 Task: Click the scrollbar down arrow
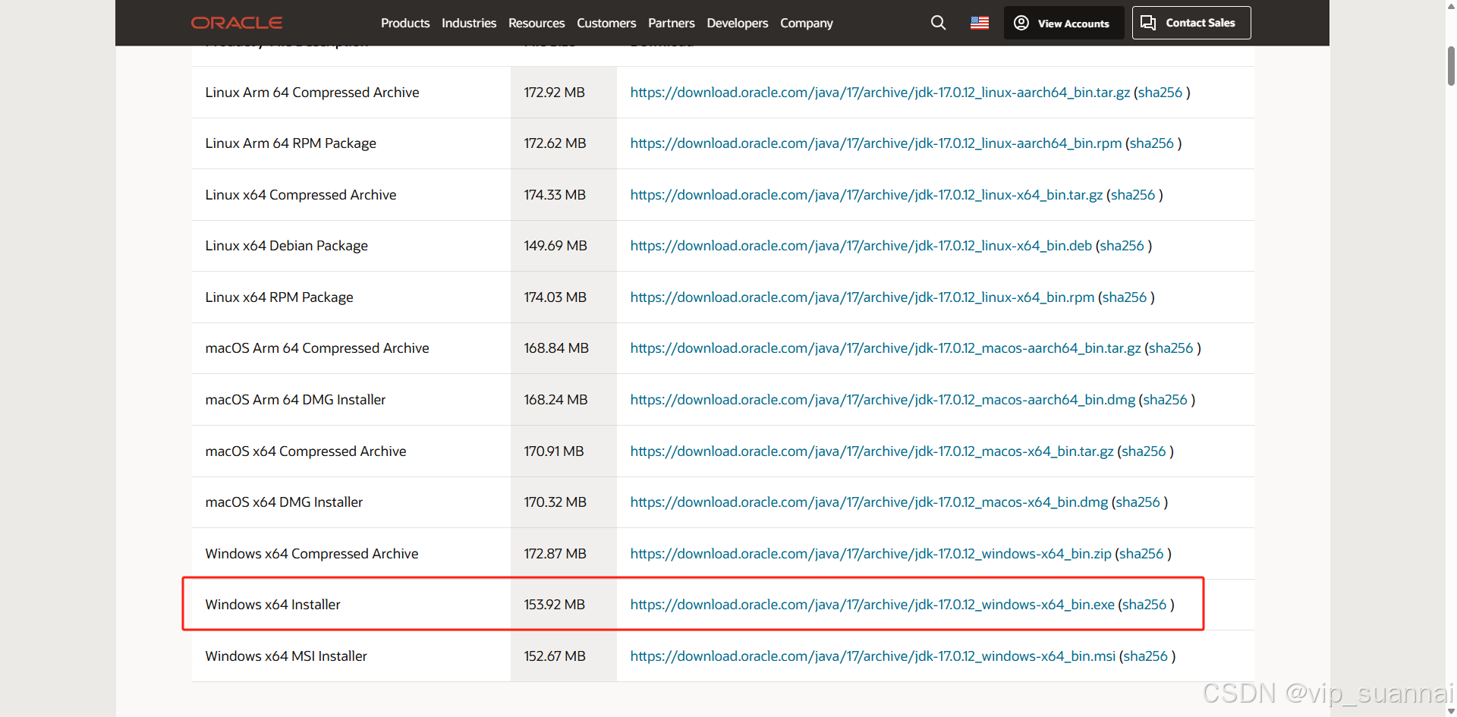pyautogui.click(x=1451, y=711)
